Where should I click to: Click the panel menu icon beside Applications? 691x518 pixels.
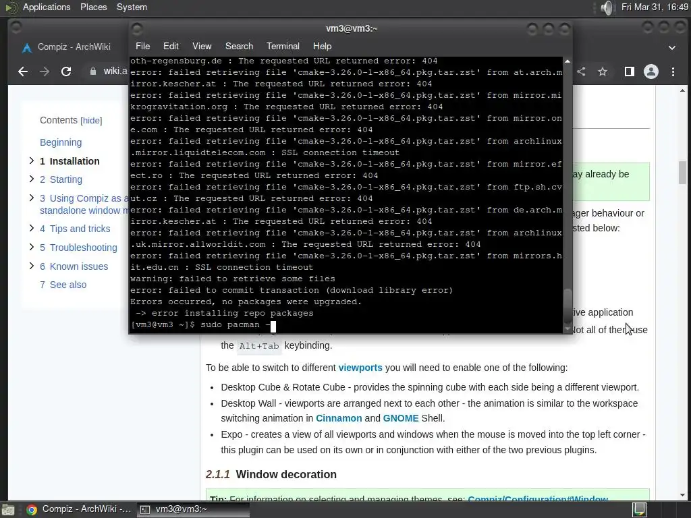(x=11, y=7)
